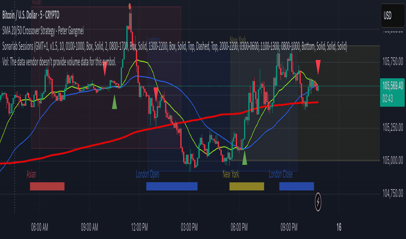Screen dimensions: 406x239
Task: Select the Bitcoin / U.S. Dollar symbol title
Action: click(x=31, y=16)
